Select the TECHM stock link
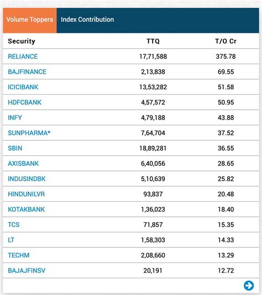This screenshot has height=295, width=262. pos(19,255)
